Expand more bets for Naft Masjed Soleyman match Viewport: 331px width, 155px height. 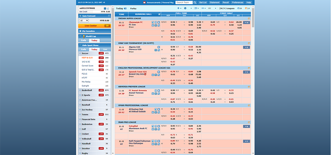tap(246, 141)
